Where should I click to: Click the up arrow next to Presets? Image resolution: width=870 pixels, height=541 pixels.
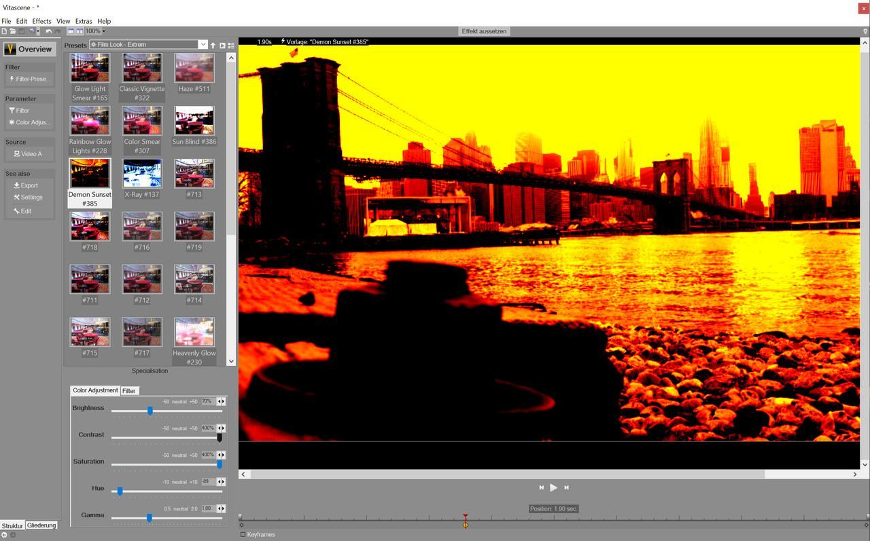(x=213, y=45)
